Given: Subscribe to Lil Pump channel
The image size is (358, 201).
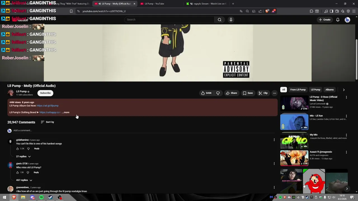Looking at the screenshot, I should [45, 93].
